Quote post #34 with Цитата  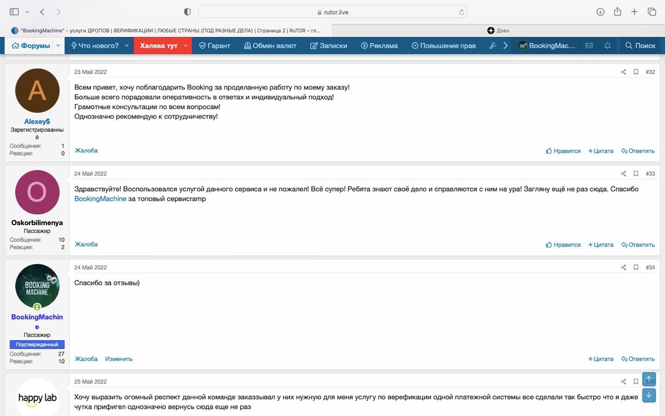[601, 359]
